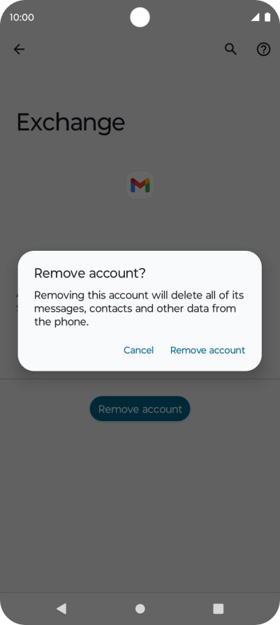Tap the horizontal divider above the Remove account pill
Screen dimensions: 280x625
140,378
